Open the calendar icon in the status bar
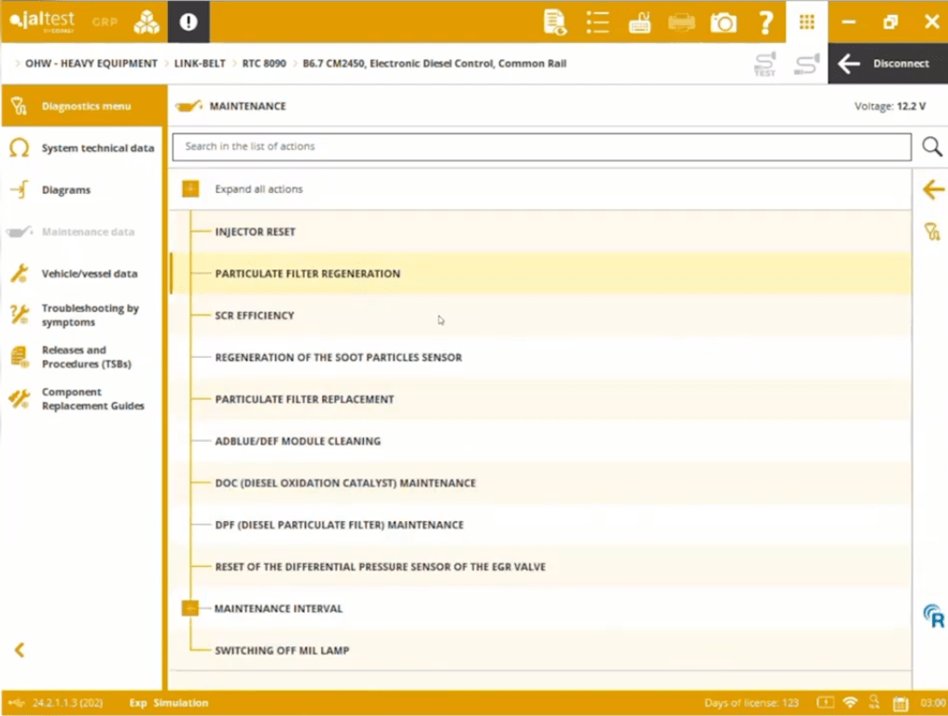The image size is (948, 716). coord(899,702)
